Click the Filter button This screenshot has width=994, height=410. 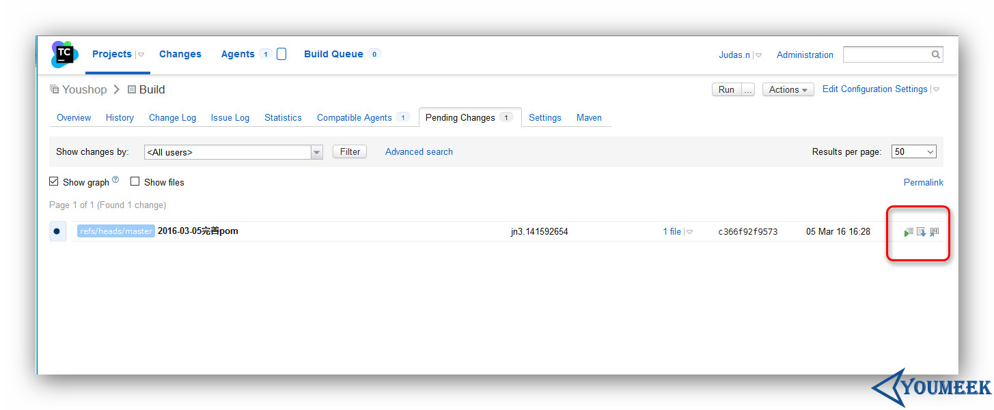pos(350,151)
